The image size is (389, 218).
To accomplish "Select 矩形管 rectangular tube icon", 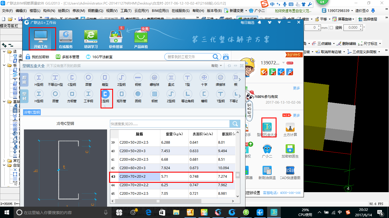I will 122,94.
